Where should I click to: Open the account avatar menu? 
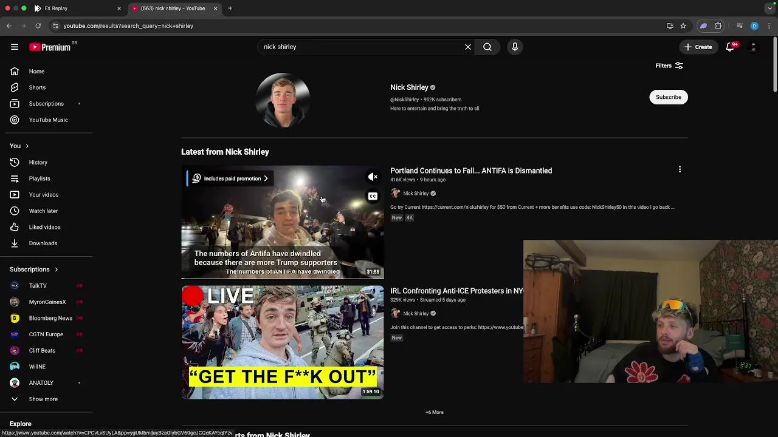click(x=753, y=47)
